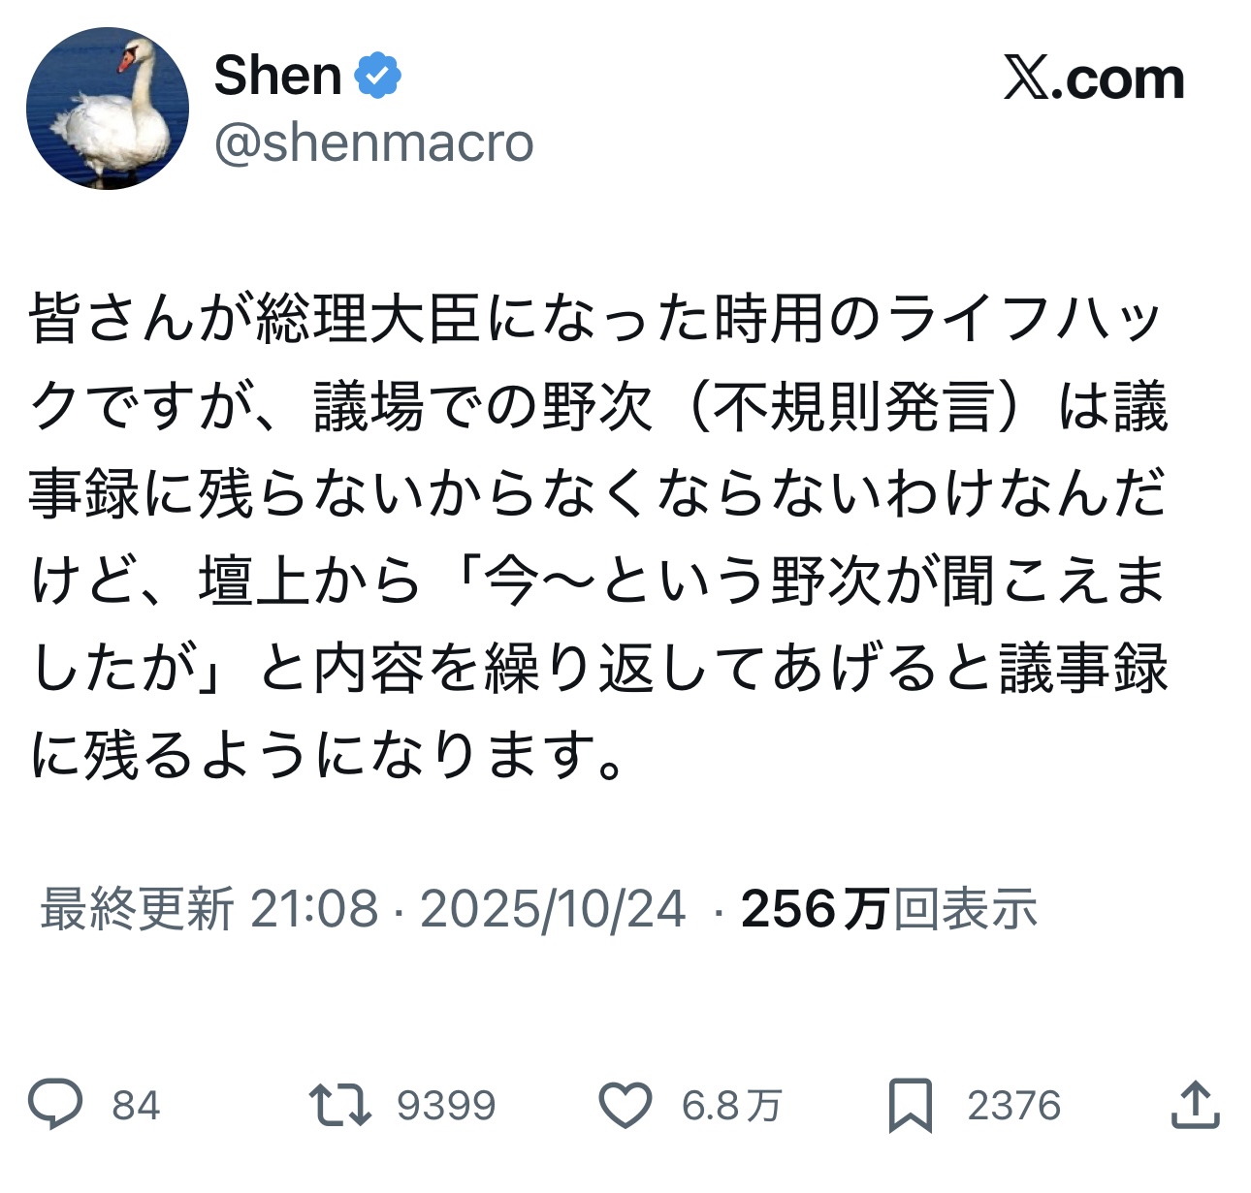Open the @shenmacro handle link

(373, 142)
